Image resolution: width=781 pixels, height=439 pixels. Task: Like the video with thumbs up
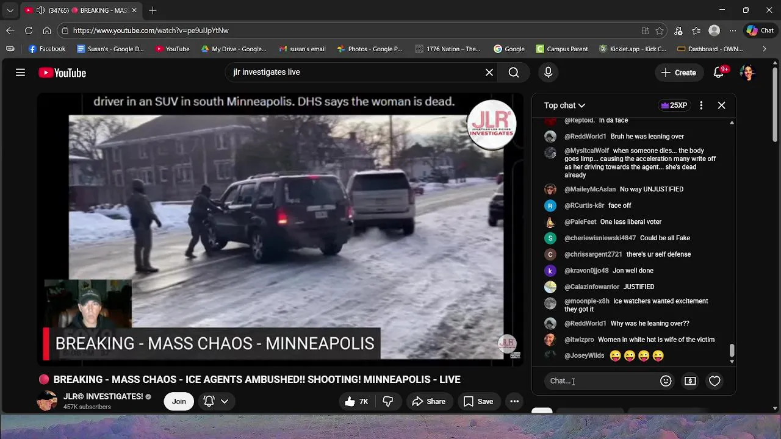[x=356, y=401]
